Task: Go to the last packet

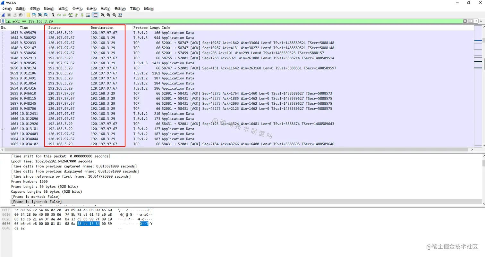Action: [82, 15]
